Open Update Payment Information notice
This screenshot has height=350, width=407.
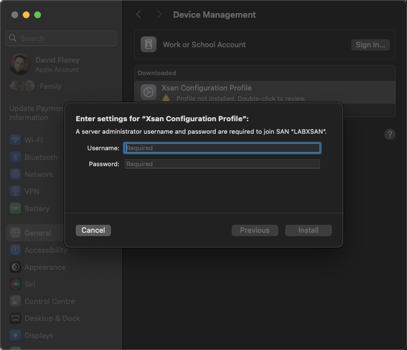(36, 113)
